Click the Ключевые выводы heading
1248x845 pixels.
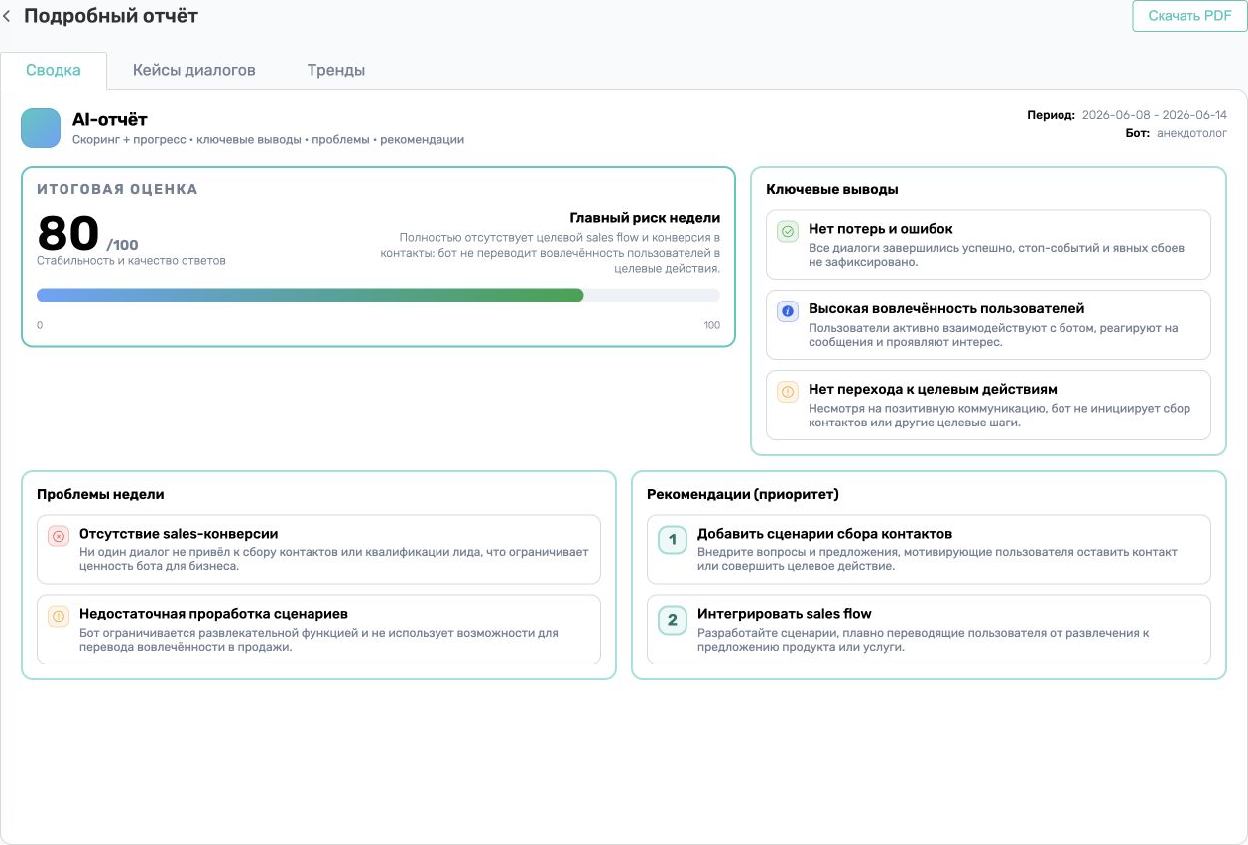[x=832, y=189]
